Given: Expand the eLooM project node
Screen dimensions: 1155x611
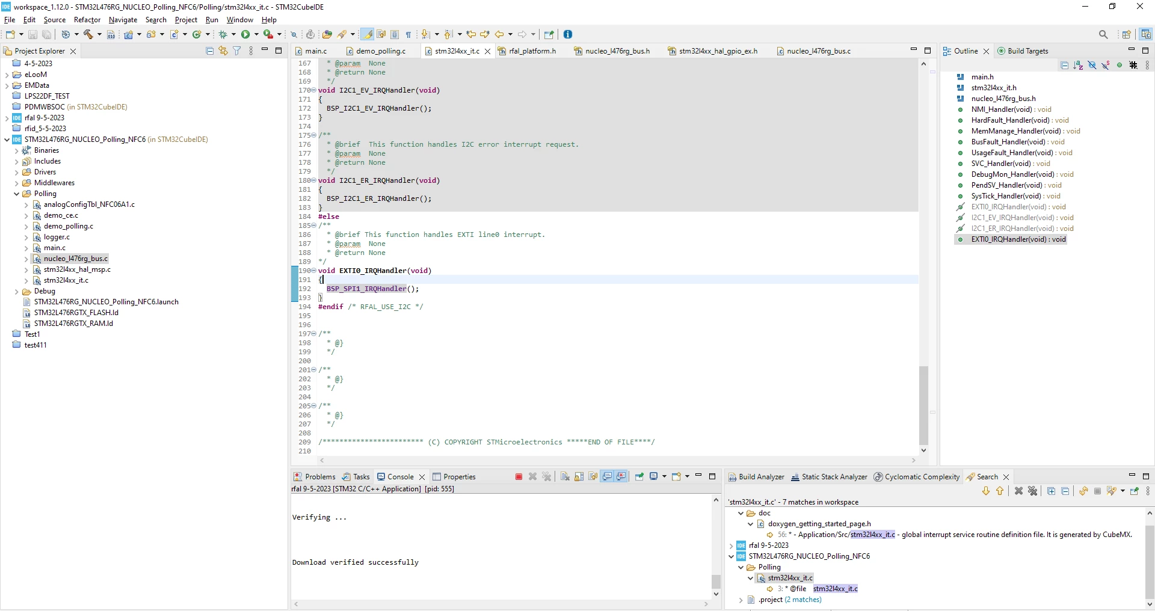Looking at the screenshot, I should pyautogui.click(x=7, y=75).
